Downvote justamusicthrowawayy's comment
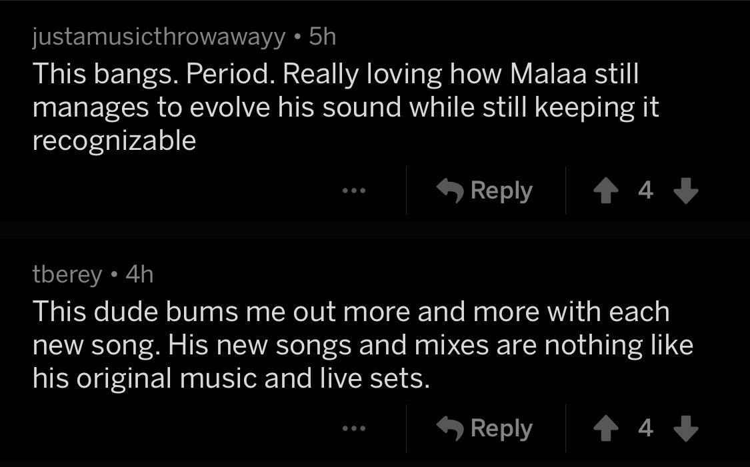The height and width of the screenshot is (467, 750). (685, 191)
